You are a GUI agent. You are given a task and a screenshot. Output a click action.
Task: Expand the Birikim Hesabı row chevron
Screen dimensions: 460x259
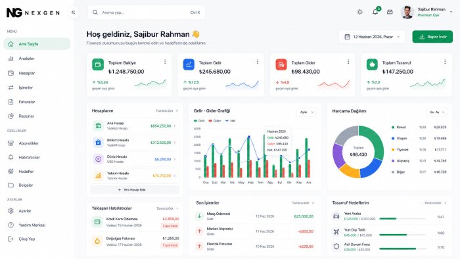click(175, 143)
